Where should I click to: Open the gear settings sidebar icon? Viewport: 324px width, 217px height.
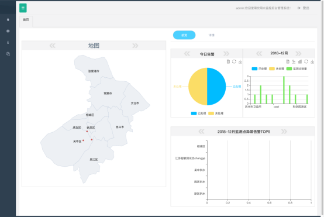pos(8,31)
